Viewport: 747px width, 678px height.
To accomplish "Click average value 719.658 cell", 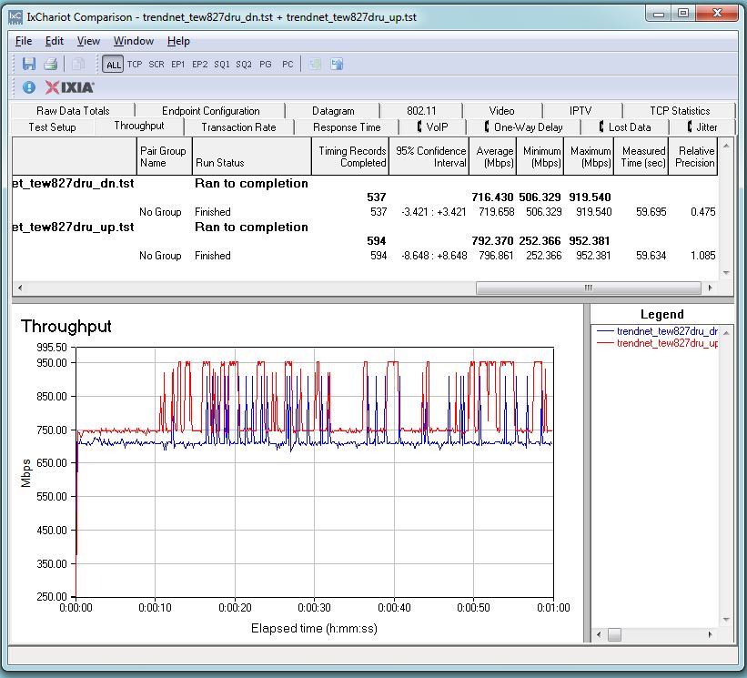I will (496, 212).
